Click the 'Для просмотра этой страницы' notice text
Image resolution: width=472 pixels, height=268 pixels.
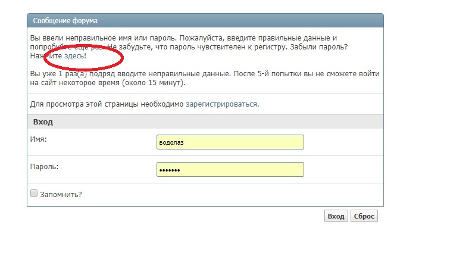click(107, 104)
